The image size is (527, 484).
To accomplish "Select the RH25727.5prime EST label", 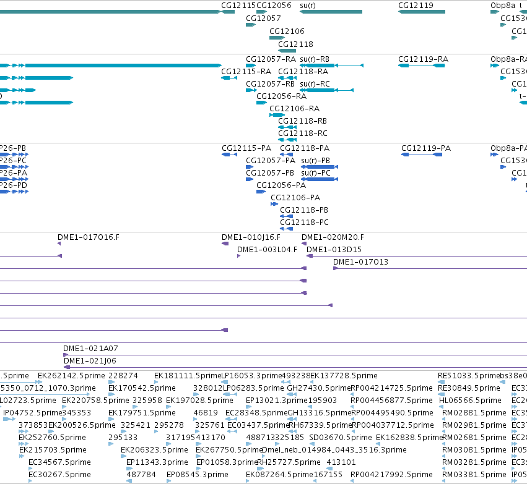I will point(289,462).
